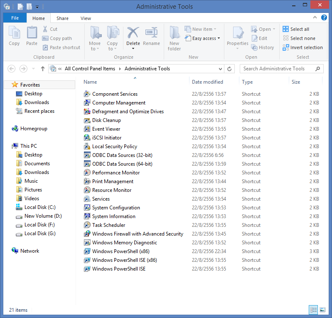332x318 pixels.
Task: Open the File tab
Action: click(x=15, y=18)
